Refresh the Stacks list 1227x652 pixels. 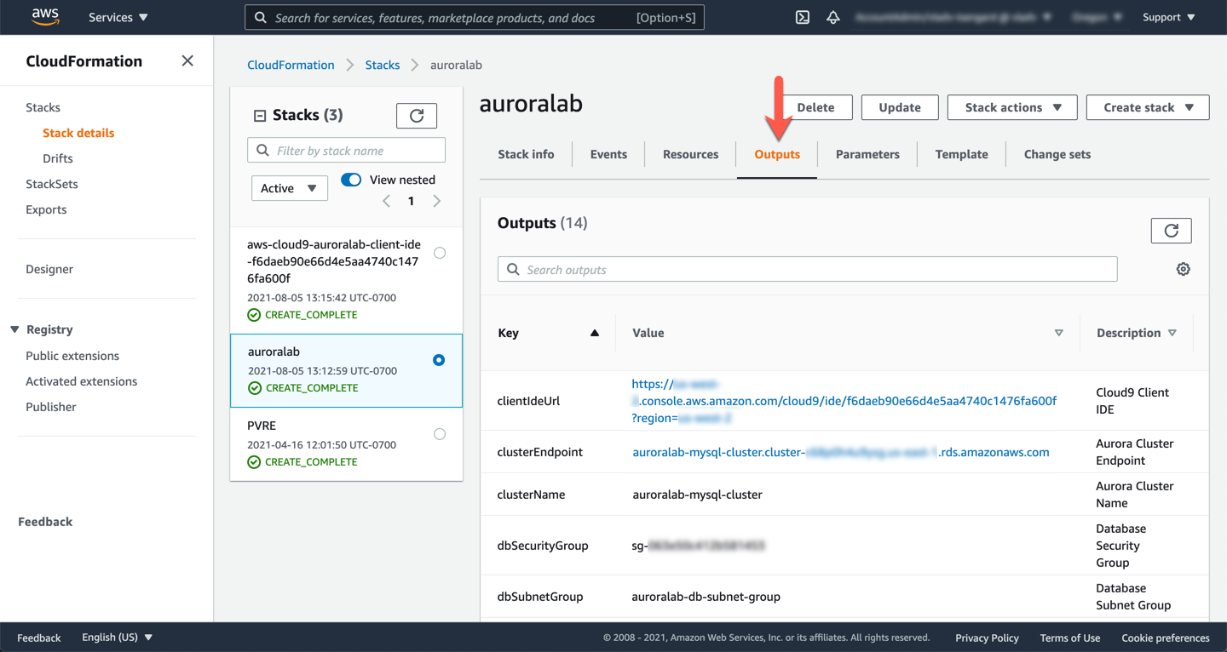pyautogui.click(x=417, y=116)
